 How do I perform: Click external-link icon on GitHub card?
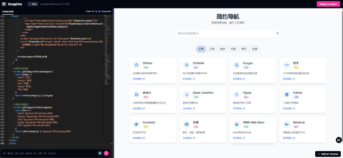pyautogui.click(x=144, y=79)
